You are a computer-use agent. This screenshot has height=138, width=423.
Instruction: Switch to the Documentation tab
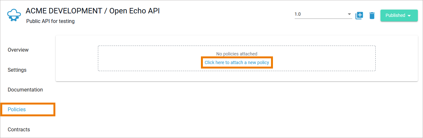click(x=25, y=90)
